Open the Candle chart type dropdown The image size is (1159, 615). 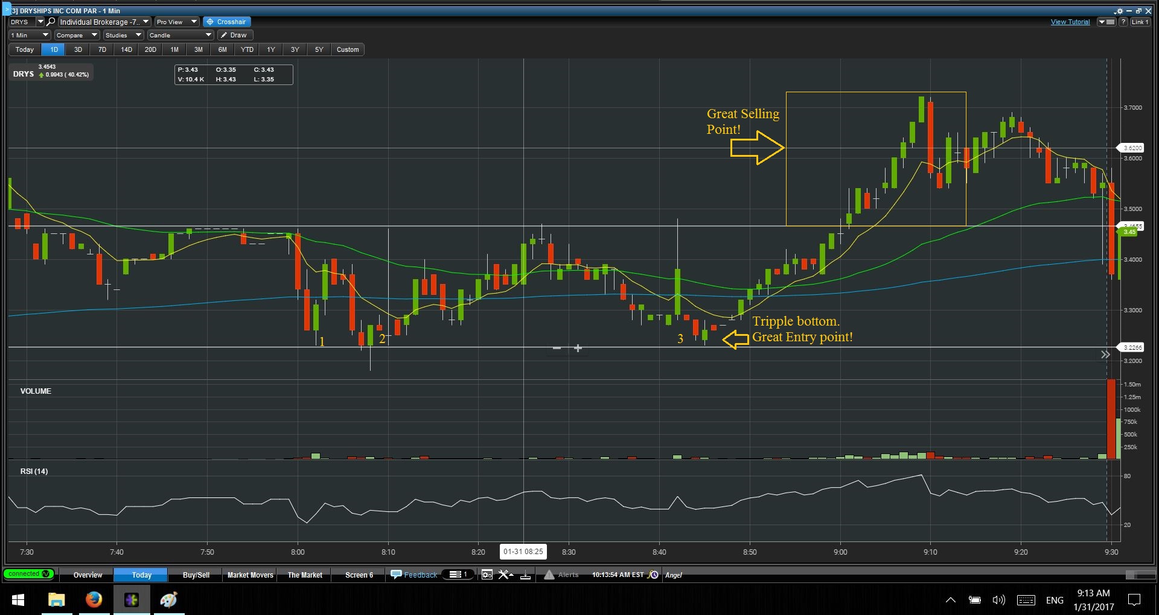pyautogui.click(x=180, y=35)
